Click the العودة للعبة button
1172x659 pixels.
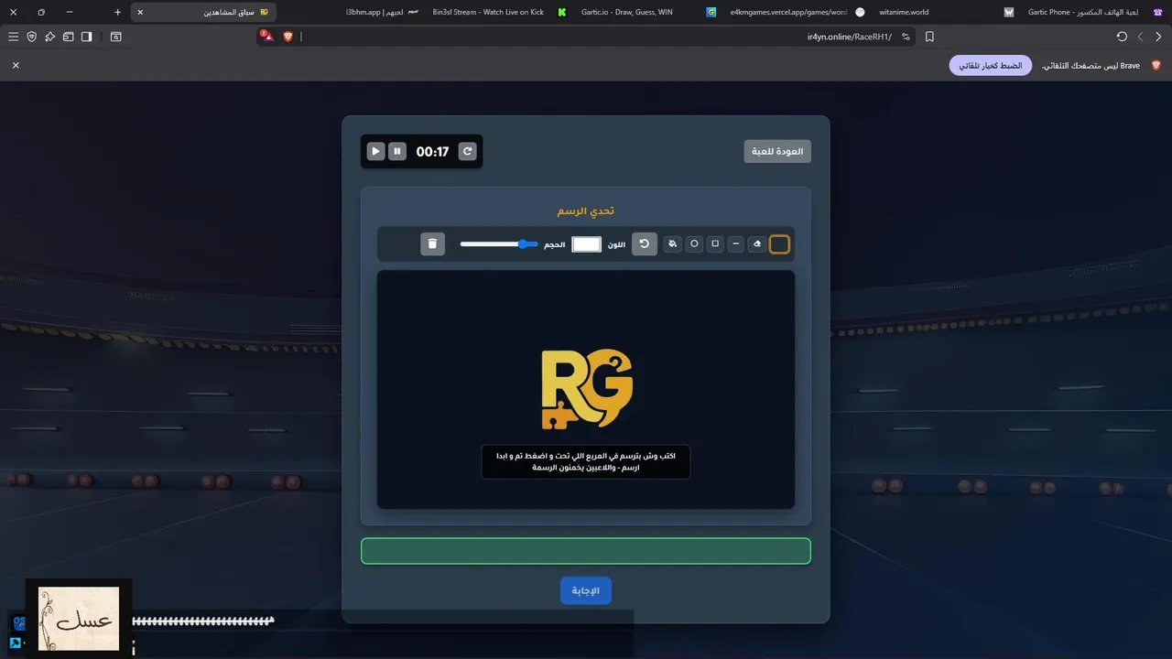[777, 151]
